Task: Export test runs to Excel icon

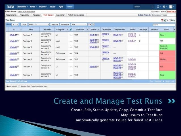Action: (165, 20)
